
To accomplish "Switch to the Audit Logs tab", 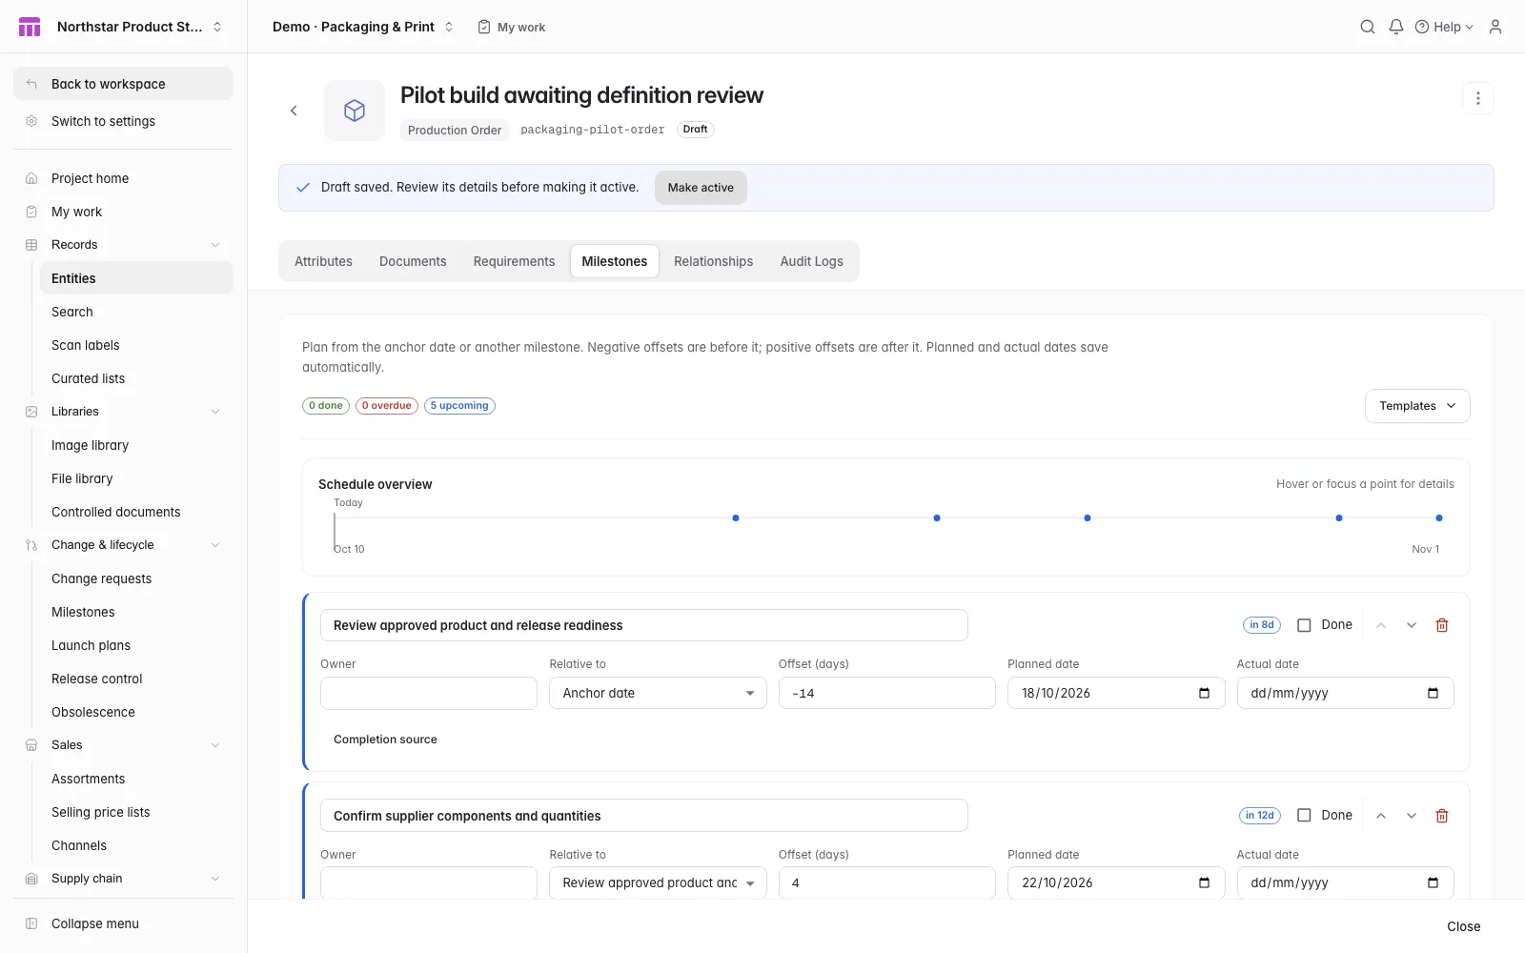I will (811, 261).
